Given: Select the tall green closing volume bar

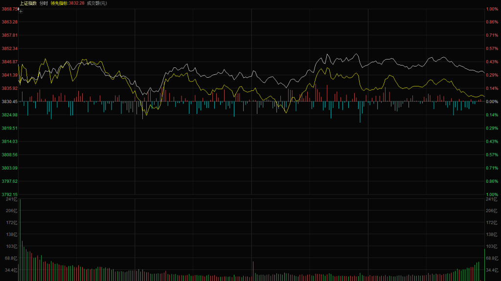Looking at the screenshot, I should pos(484,264).
